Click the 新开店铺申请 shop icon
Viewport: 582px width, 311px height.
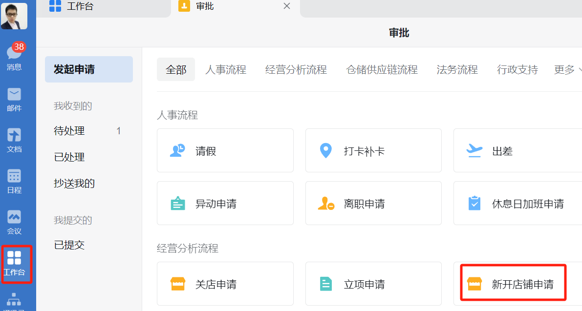[474, 284]
